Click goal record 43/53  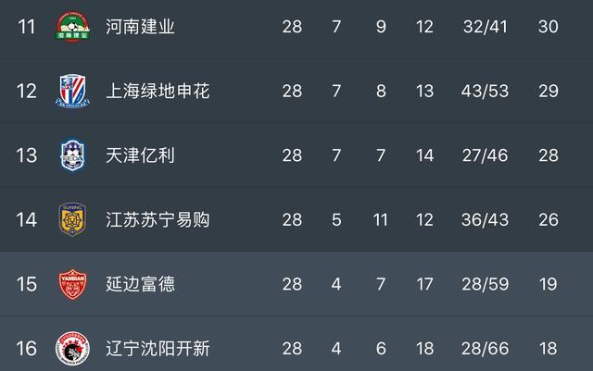click(x=486, y=91)
